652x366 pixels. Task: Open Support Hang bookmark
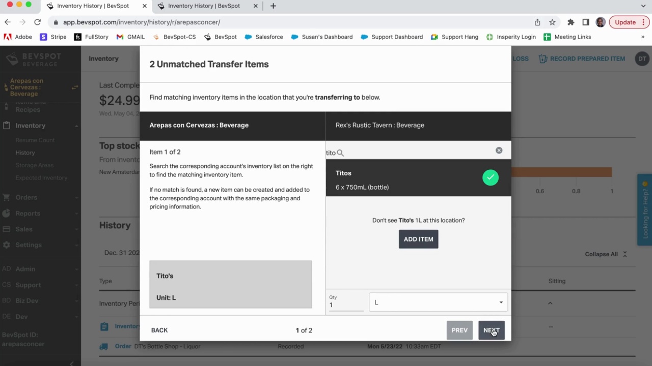454,37
